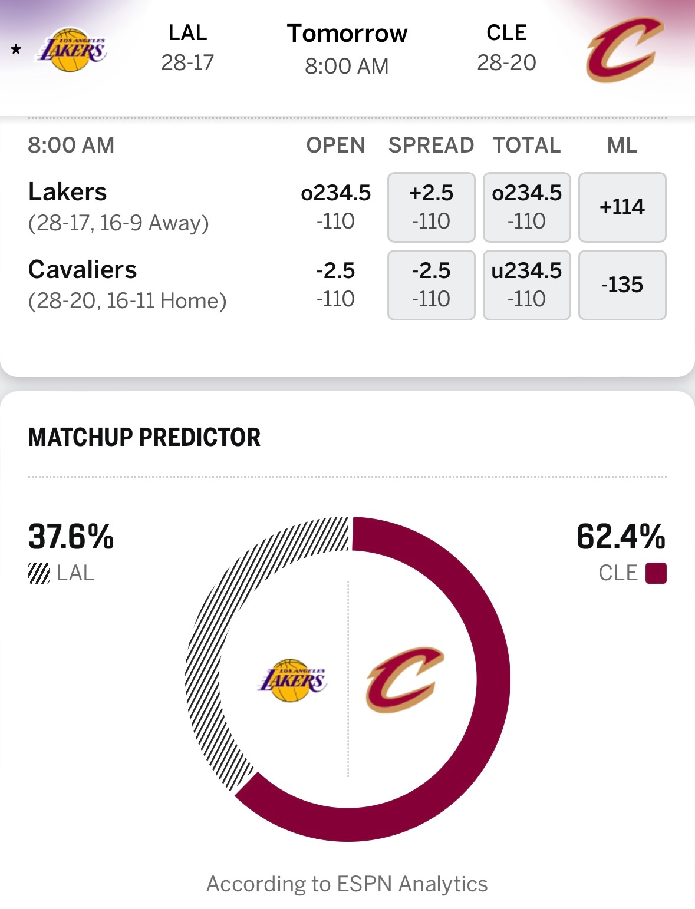
Task: Tap the maroon CLE legend swatch
Action: tap(656, 573)
